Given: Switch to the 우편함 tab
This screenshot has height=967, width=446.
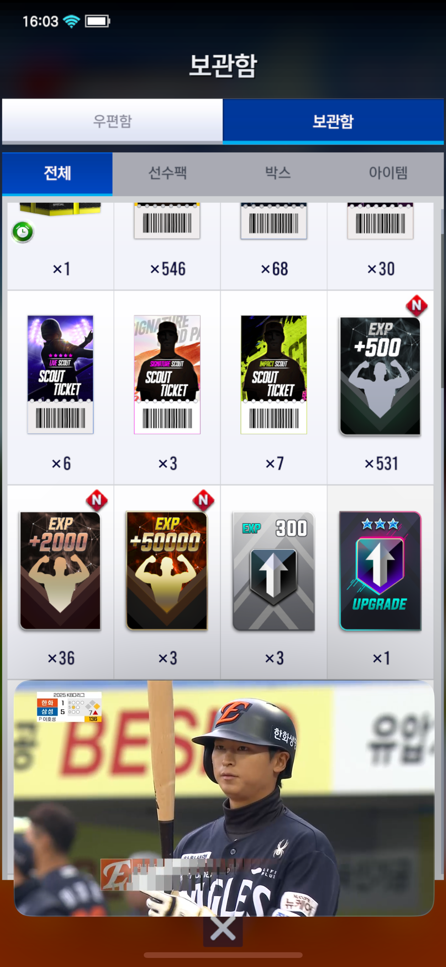Looking at the screenshot, I should 112,121.
